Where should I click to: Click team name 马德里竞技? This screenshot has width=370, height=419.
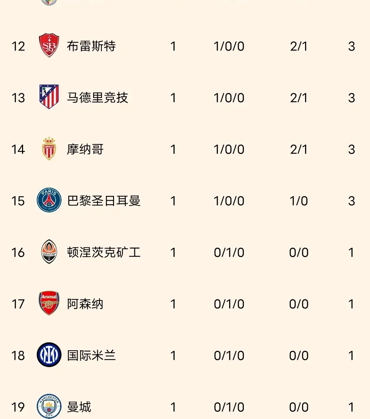[x=97, y=98]
